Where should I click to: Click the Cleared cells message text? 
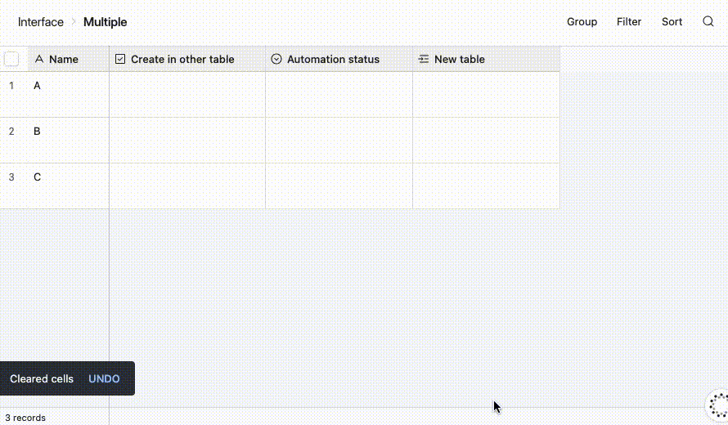pos(42,378)
